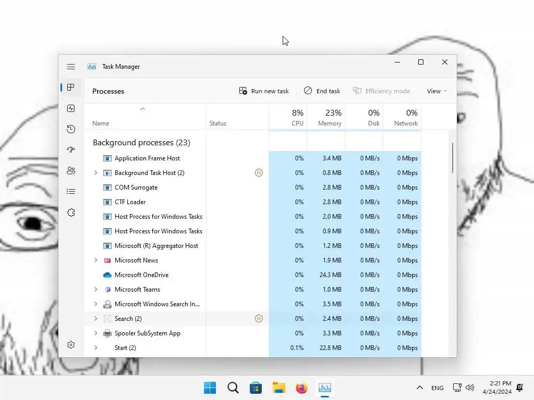The height and width of the screenshot is (400, 534).
Task: Click the Background processes (23) heading
Action: click(141, 143)
